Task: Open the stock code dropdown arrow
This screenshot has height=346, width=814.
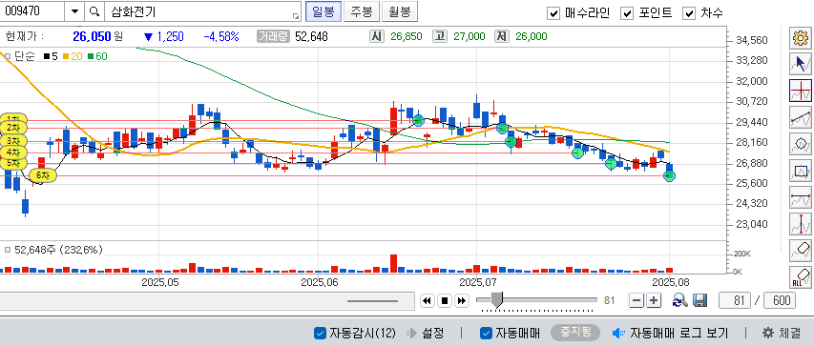Action: pos(74,11)
